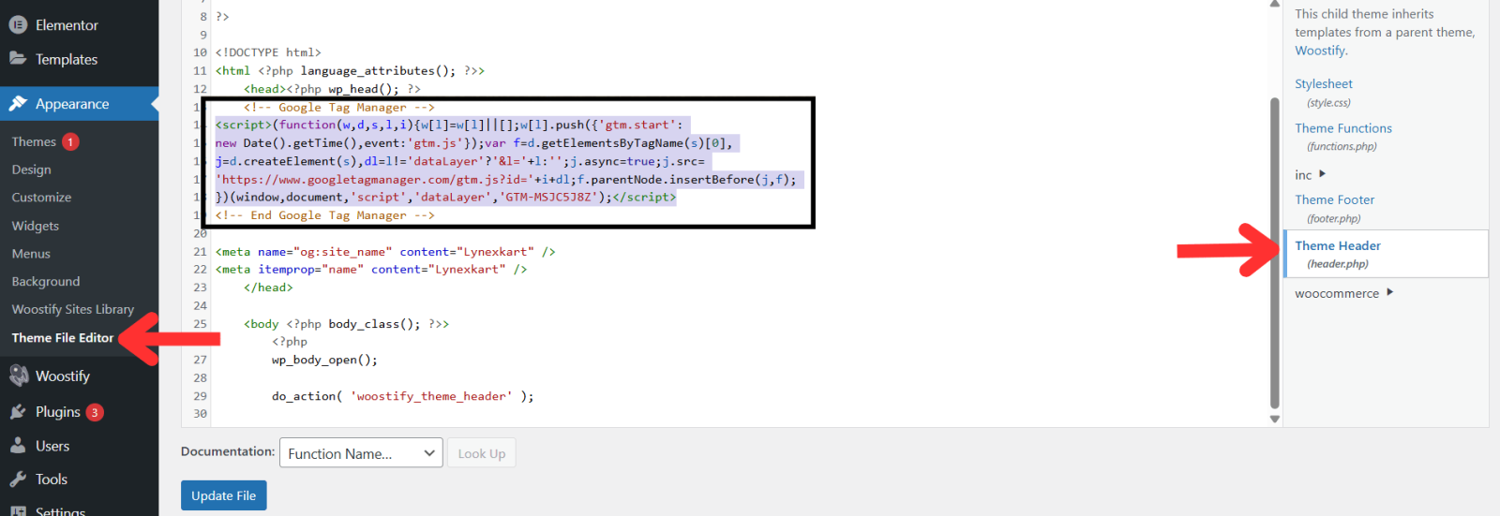Screen dimensions: 1500x516
Task: Click the scrollbar down arrow
Action: pos(1274,419)
